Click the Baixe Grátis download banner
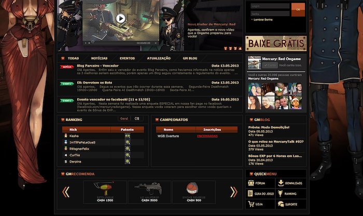 276,43
